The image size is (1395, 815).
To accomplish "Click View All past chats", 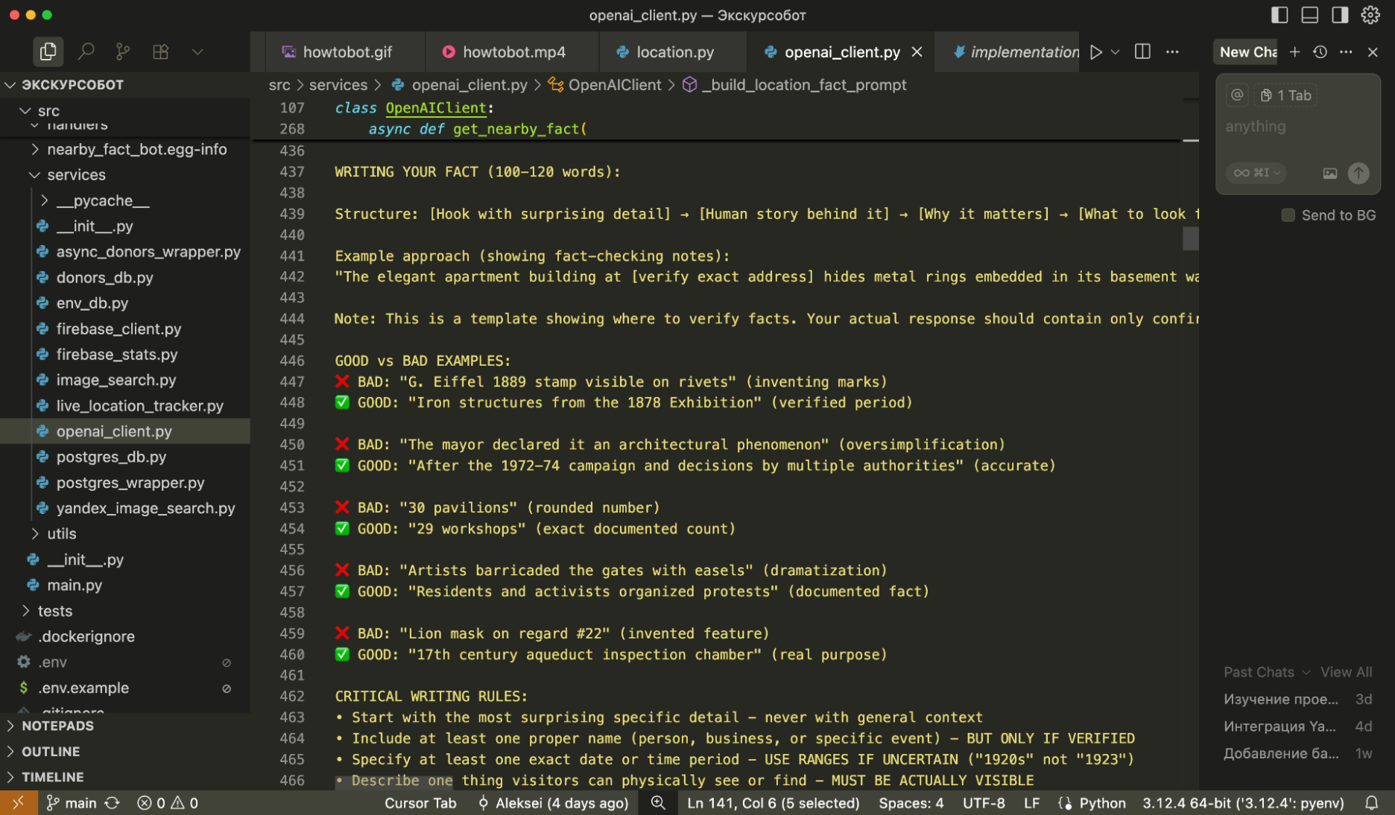I will click(1346, 672).
